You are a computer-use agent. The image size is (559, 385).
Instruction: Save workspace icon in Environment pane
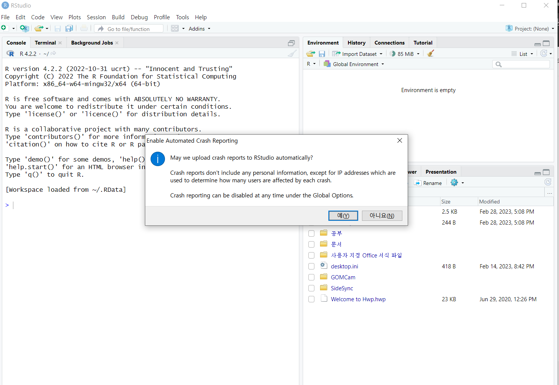point(322,54)
